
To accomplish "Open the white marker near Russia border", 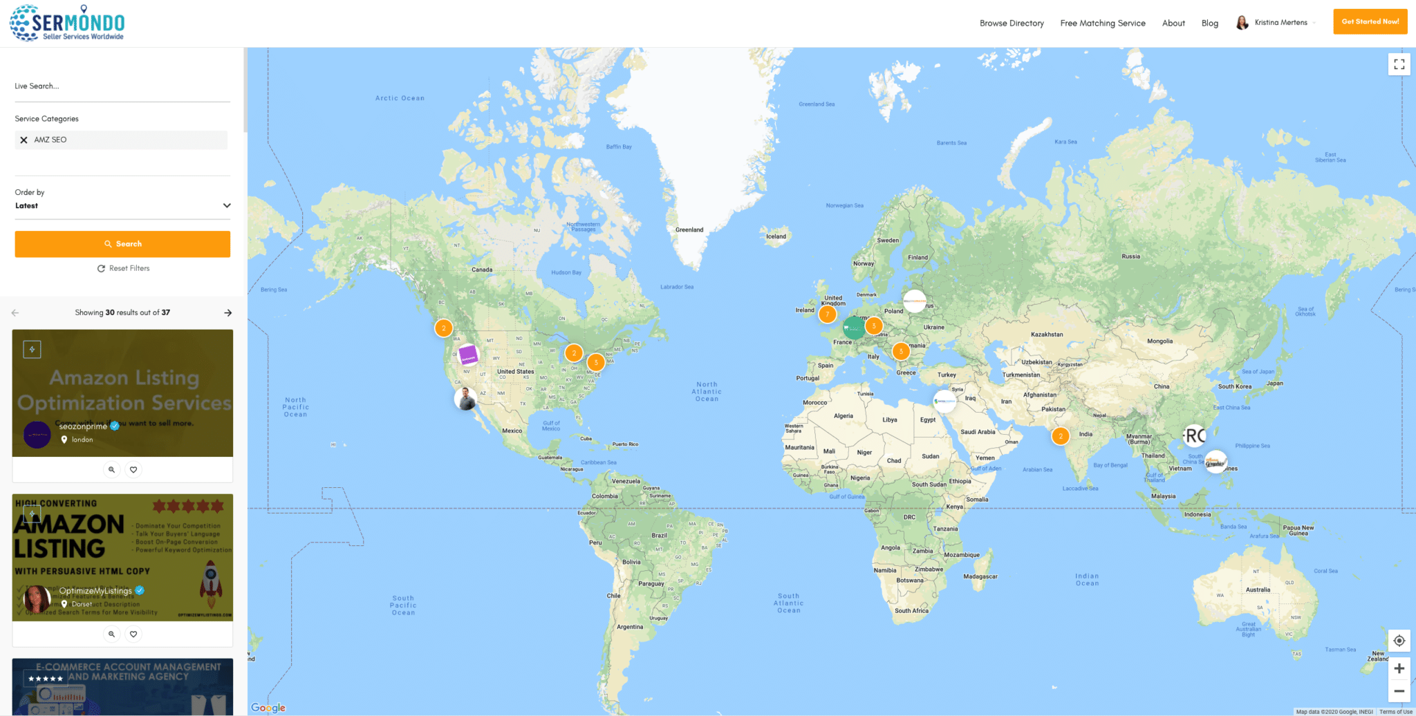I will 915,301.
